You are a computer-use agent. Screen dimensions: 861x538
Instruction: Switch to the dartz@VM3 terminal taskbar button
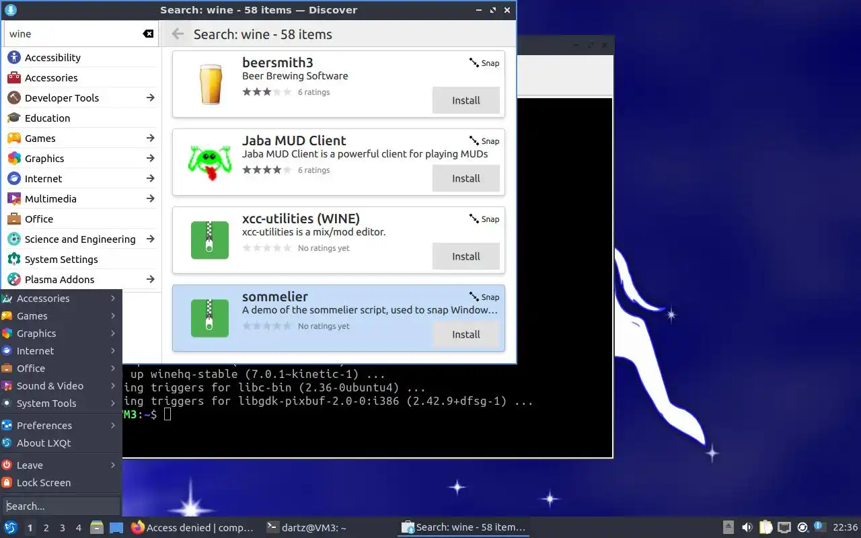(x=328, y=528)
